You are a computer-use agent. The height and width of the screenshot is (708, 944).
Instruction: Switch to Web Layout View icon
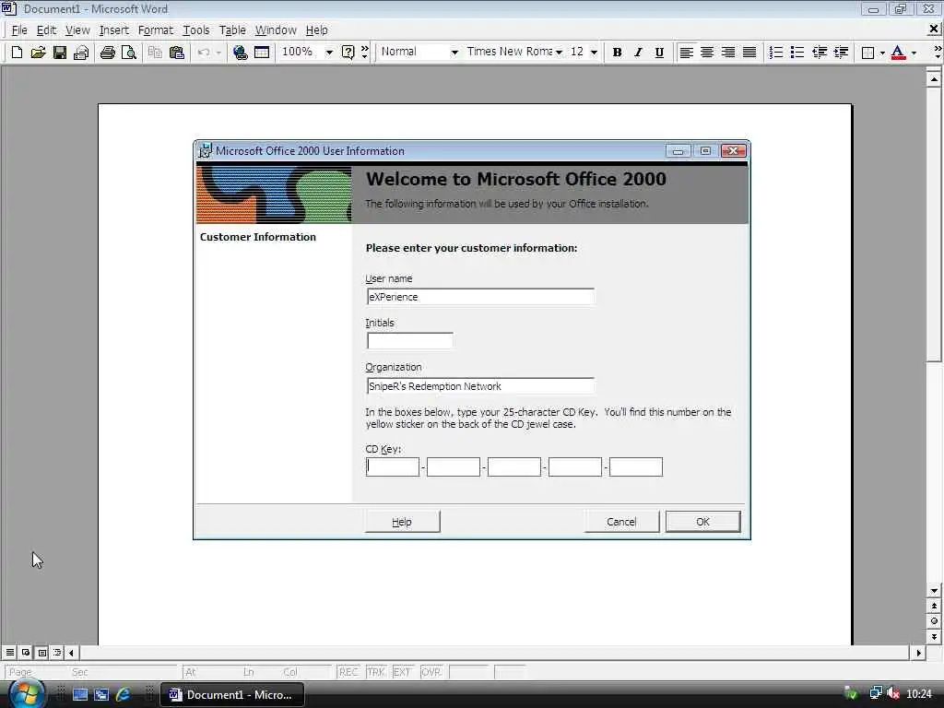pyautogui.click(x=26, y=652)
